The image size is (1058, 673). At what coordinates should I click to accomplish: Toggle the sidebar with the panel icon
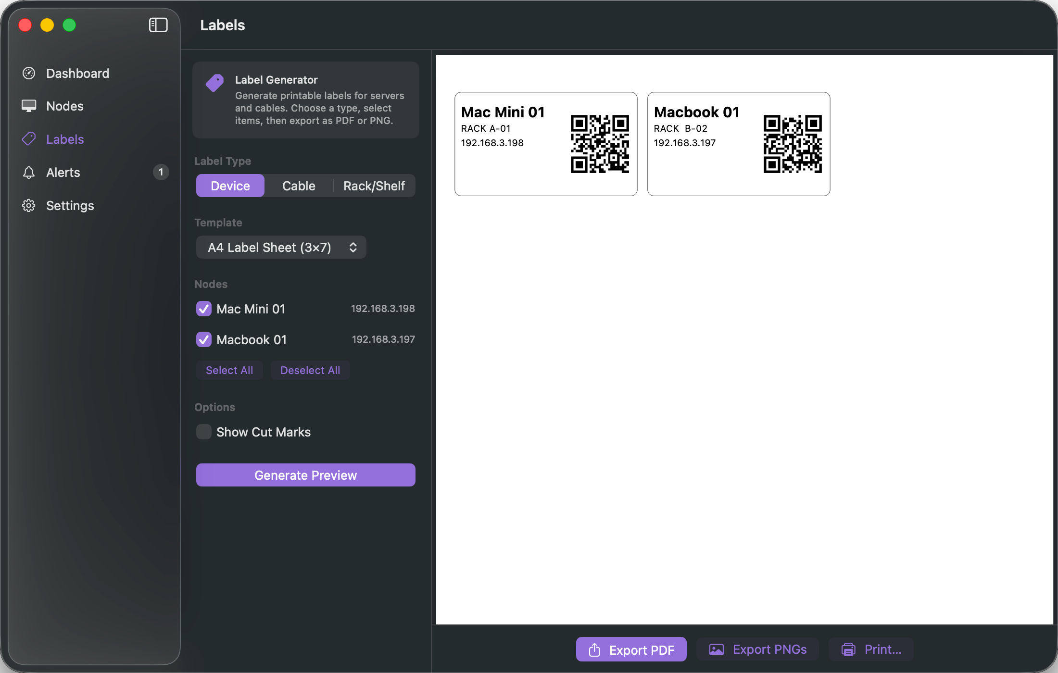coord(158,25)
